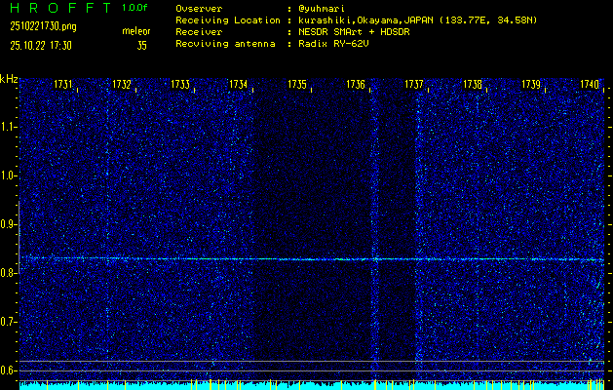Click the kurashiki, Okayama, JAPAN location text
This screenshot has width=613, height=390.
tap(417, 20)
